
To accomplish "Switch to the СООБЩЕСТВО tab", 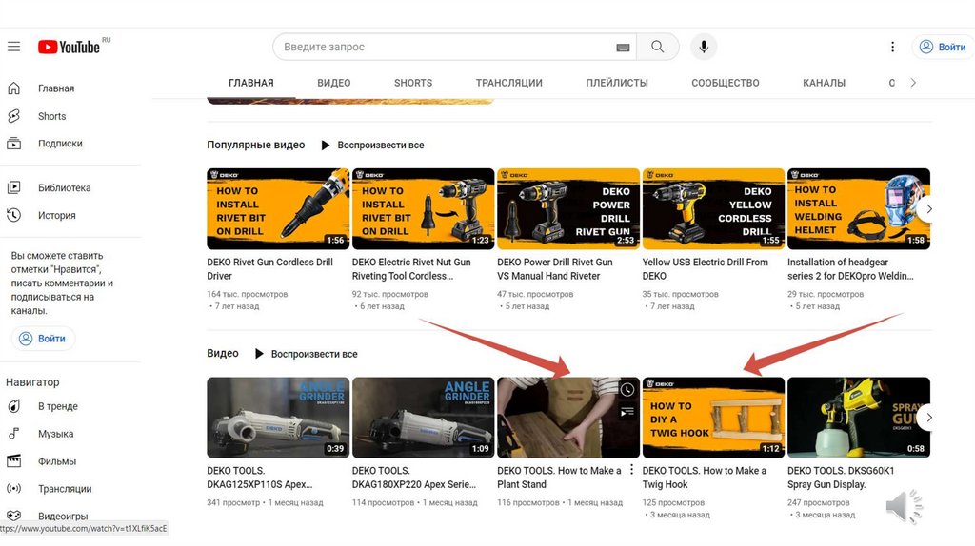I will 725,83.
